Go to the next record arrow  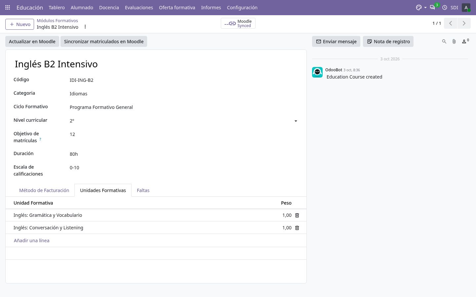(x=464, y=23)
